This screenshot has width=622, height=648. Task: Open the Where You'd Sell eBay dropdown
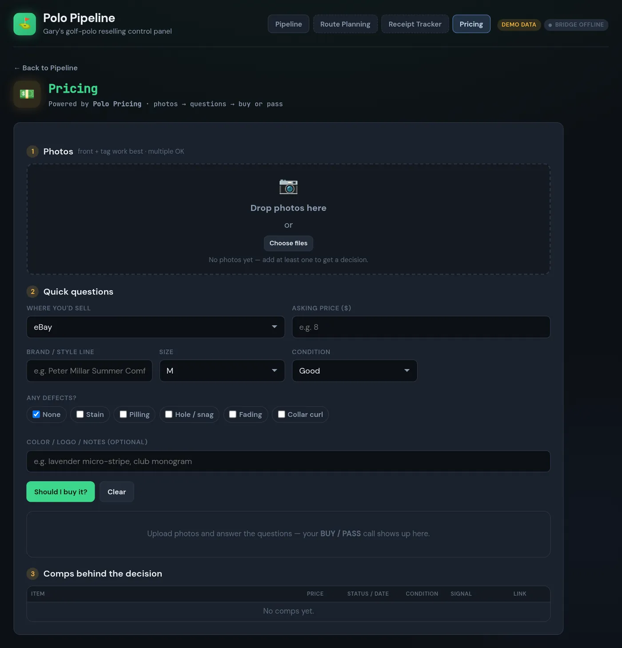(x=155, y=327)
